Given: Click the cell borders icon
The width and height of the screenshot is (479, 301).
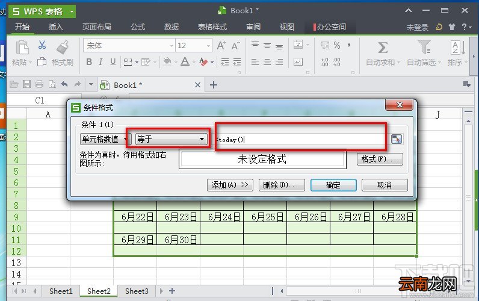Looking at the screenshot, I should (x=128, y=62).
